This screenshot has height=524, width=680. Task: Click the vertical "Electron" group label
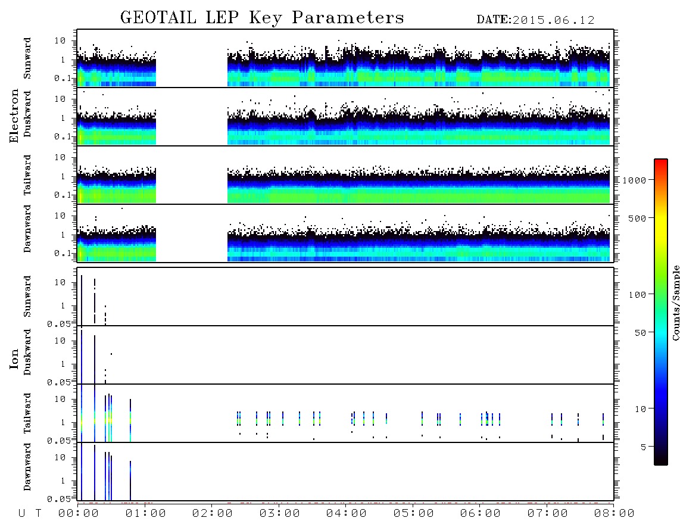14,116
